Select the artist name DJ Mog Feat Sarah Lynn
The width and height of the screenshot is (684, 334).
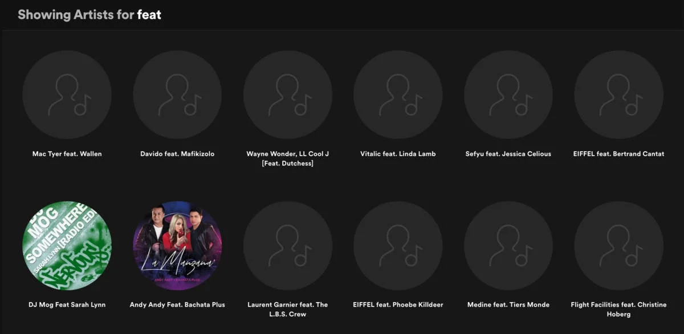coord(67,304)
